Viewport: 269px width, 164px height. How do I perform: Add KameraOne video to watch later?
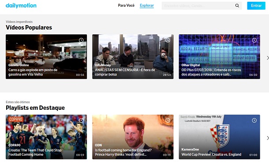tap(254, 120)
